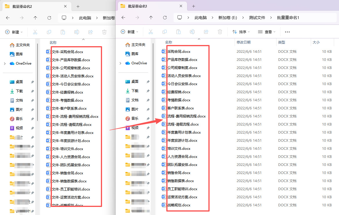This screenshot has height=215, width=339.
Task: Sort by 名称 column in 批量重命名1
Action: tap(169, 42)
